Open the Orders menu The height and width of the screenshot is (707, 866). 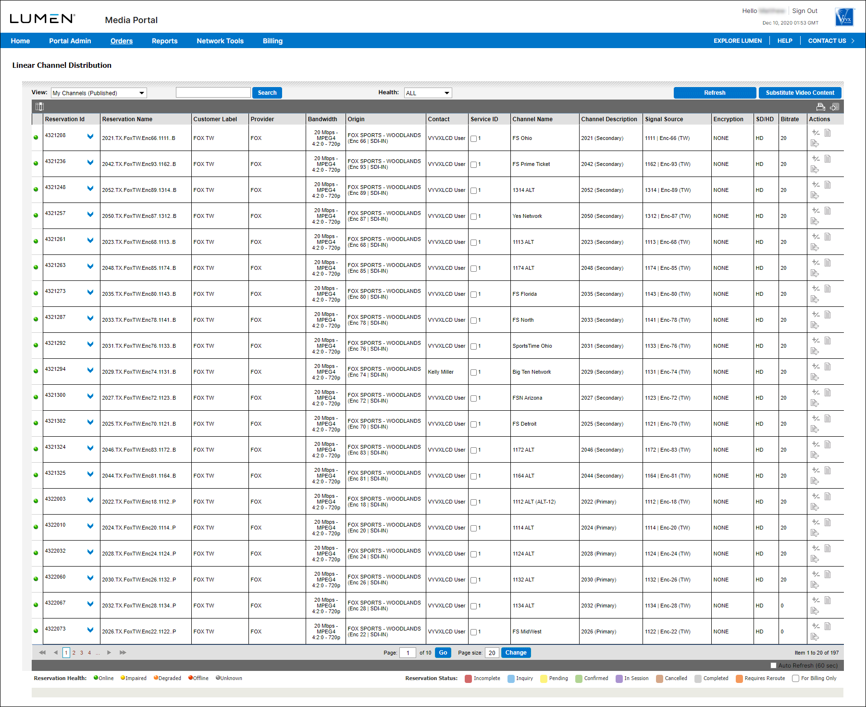pyautogui.click(x=122, y=41)
